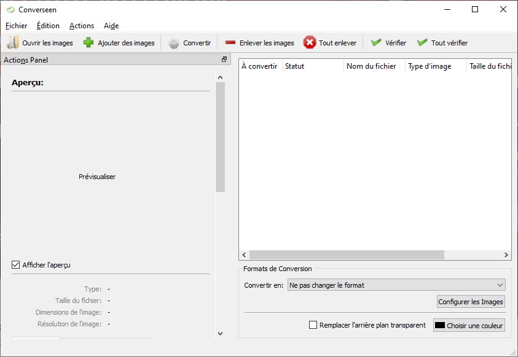Enable Remplacer l'arrière plan transparent checkbox
This screenshot has height=357, width=518.
[x=313, y=325]
